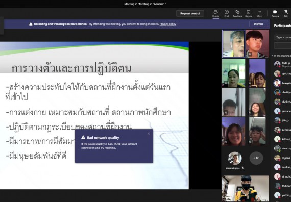Select the video tile with the red background
Viewport: 291px width, 202px height.
(257, 44)
